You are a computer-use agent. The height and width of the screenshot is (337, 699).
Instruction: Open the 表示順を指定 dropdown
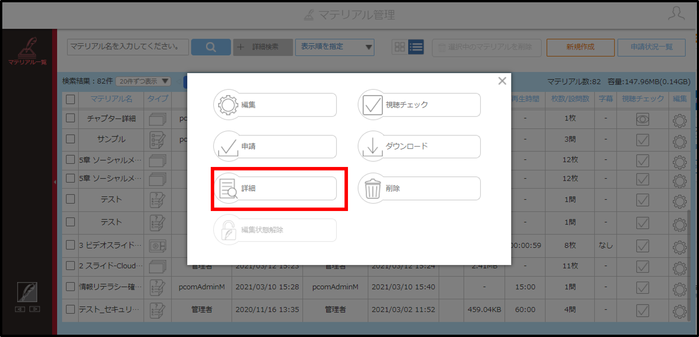tap(335, 47)
